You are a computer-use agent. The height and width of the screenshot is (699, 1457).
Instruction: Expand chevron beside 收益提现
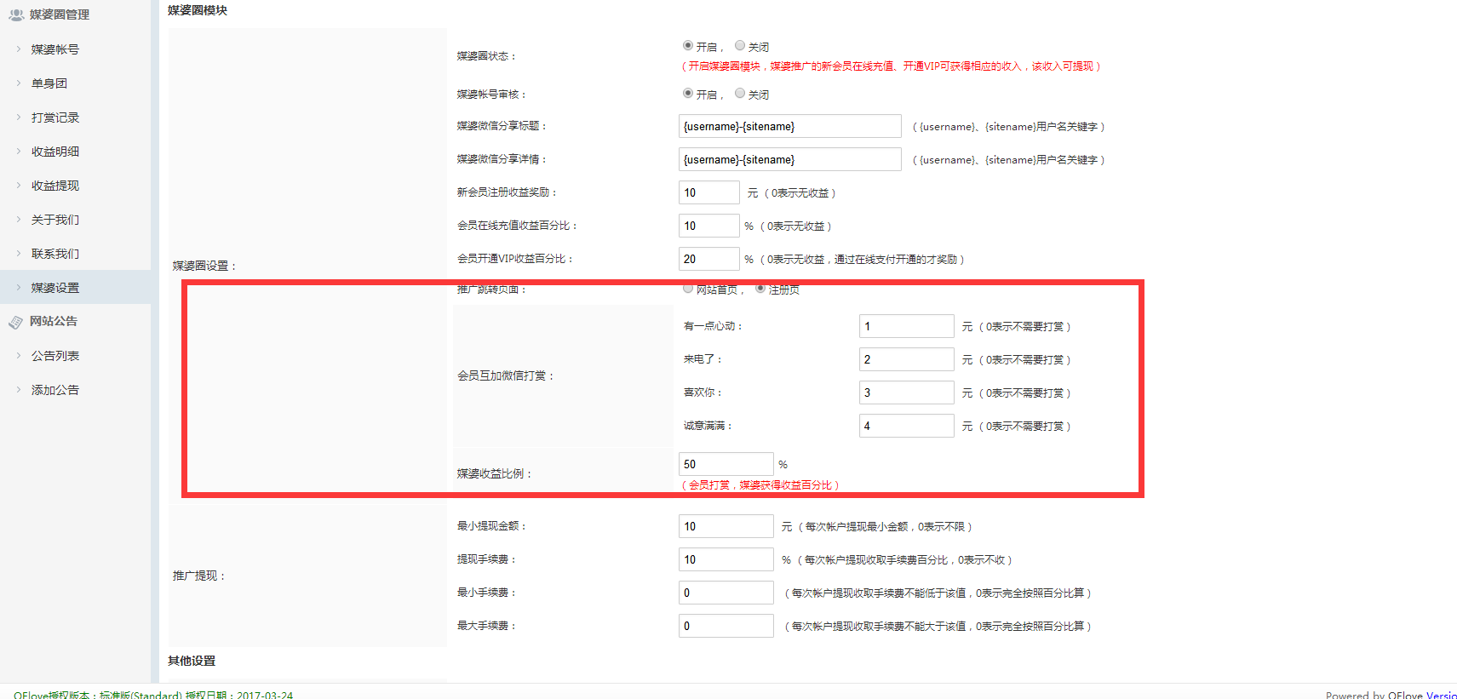click(19, 186)
